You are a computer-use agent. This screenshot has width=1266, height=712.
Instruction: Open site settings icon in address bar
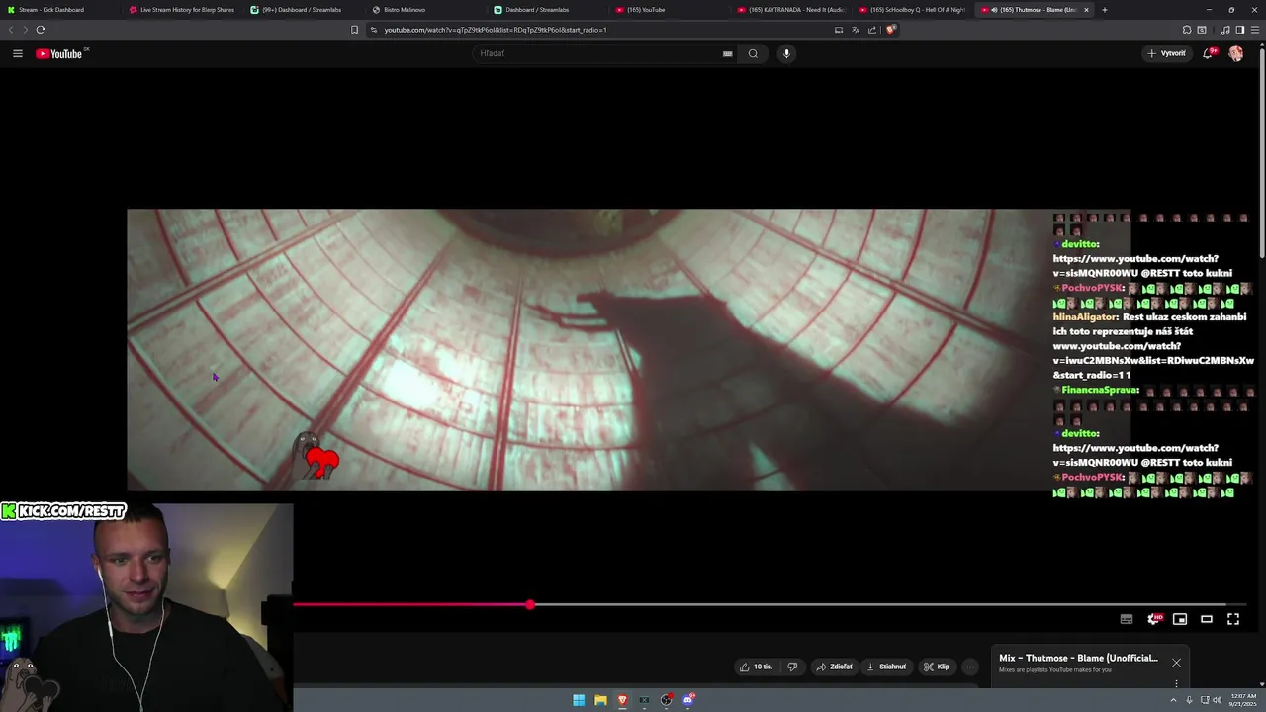click(x=374, y=30)
